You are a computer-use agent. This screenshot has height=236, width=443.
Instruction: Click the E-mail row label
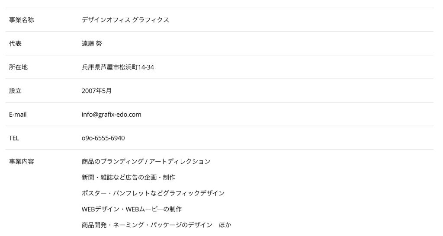coord(18,115)
